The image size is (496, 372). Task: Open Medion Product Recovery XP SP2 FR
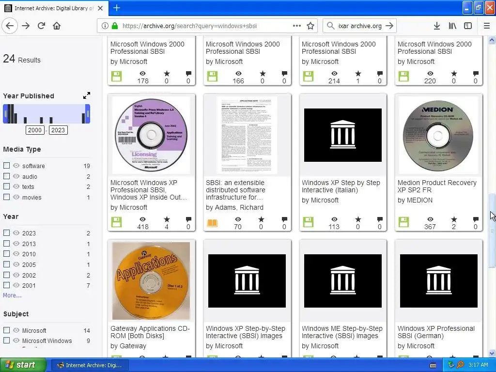click(437, 186)
